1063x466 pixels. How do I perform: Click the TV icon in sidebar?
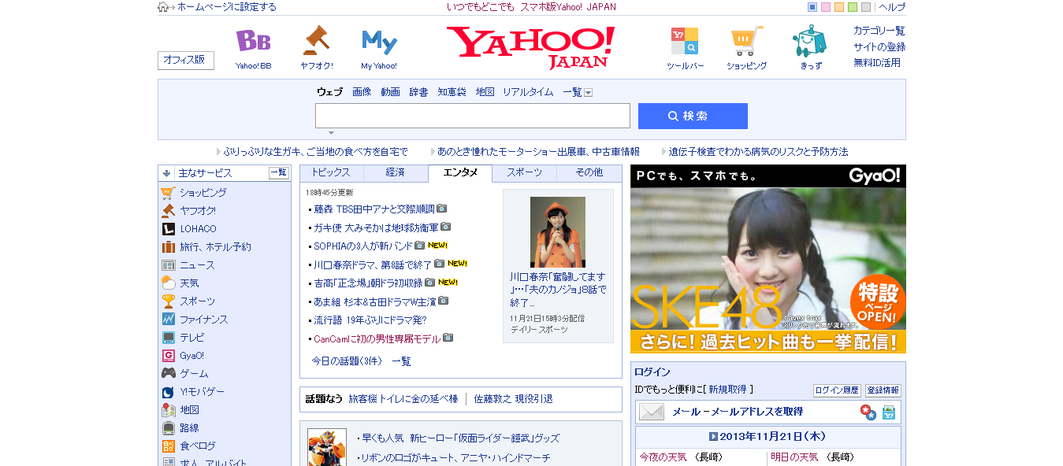pos(168,338)
